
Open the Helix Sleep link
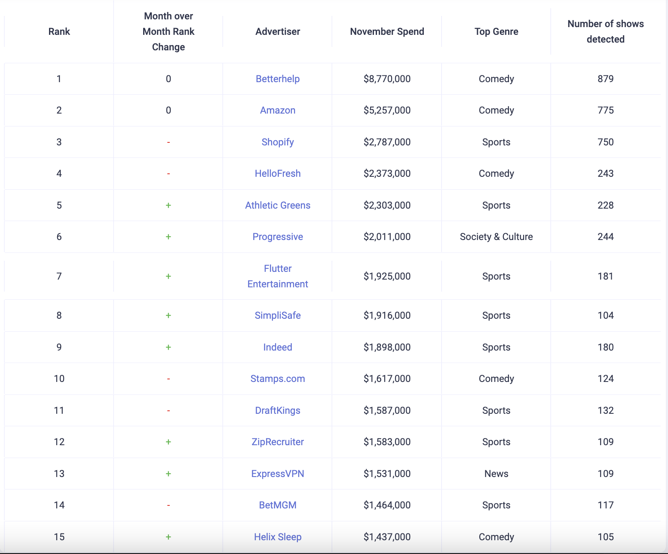click(278, 537)
